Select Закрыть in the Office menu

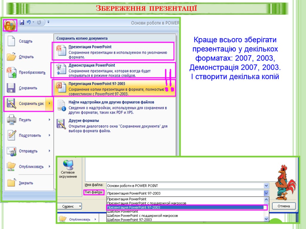click(x=26, y=183)
